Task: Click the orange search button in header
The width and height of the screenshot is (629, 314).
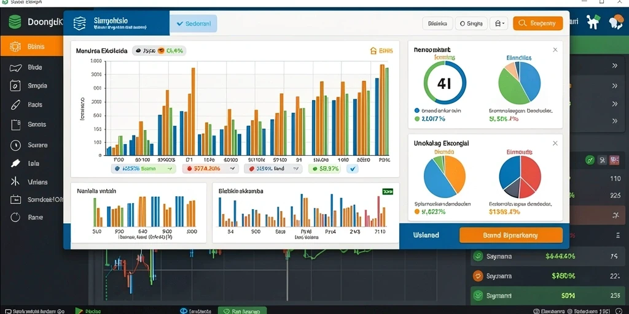Action: pyautogui.click(x=538, y=23)
